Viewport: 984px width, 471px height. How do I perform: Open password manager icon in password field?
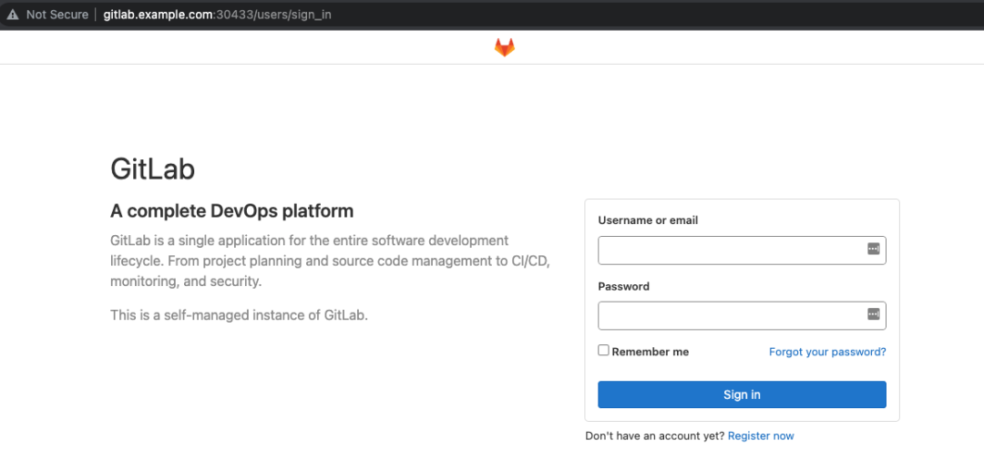click(873, 313)
